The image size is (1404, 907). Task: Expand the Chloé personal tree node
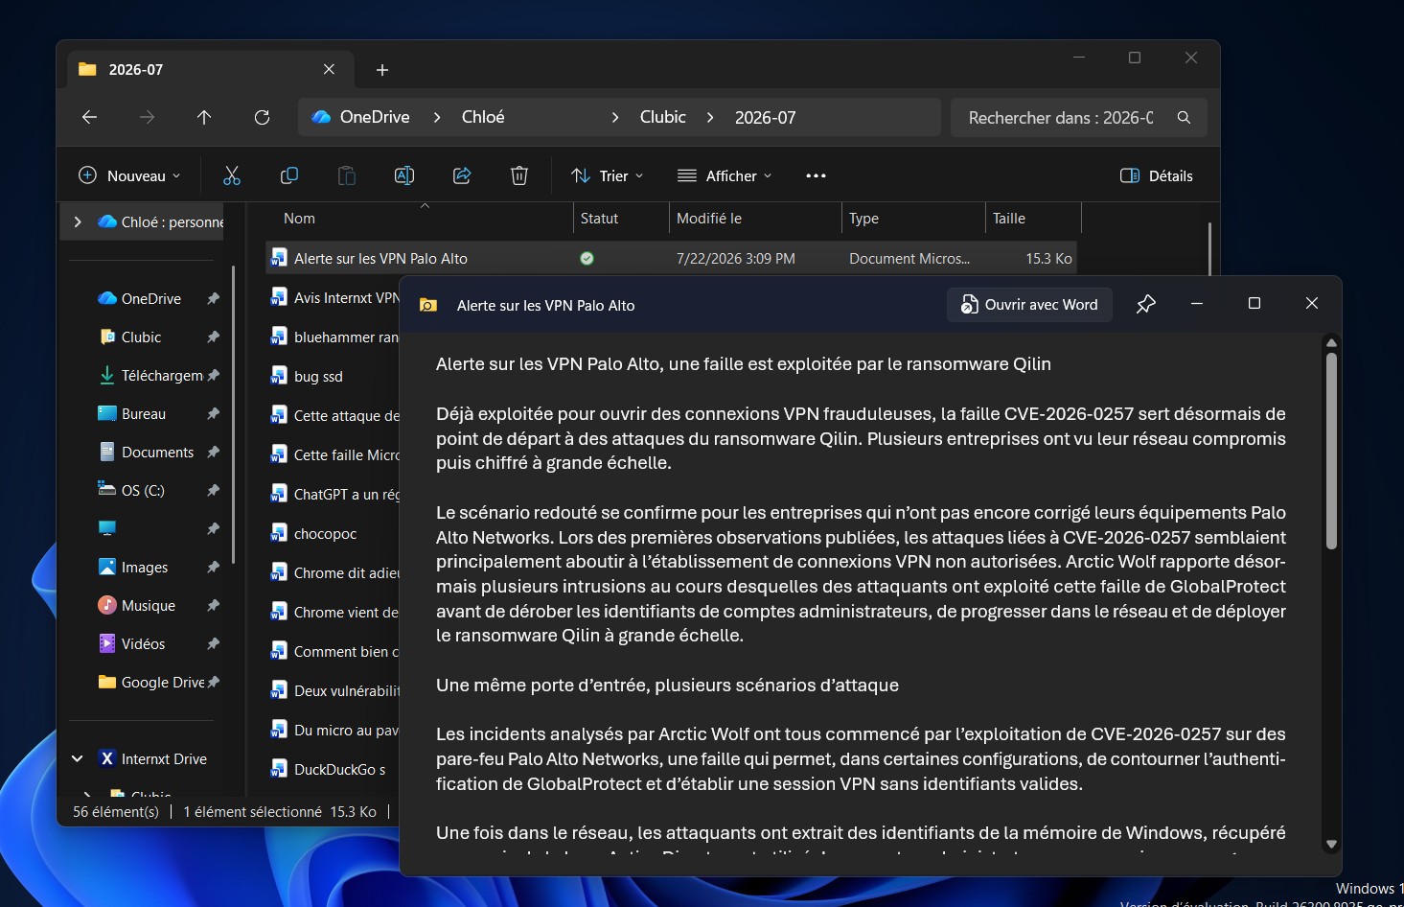[78, 221]
